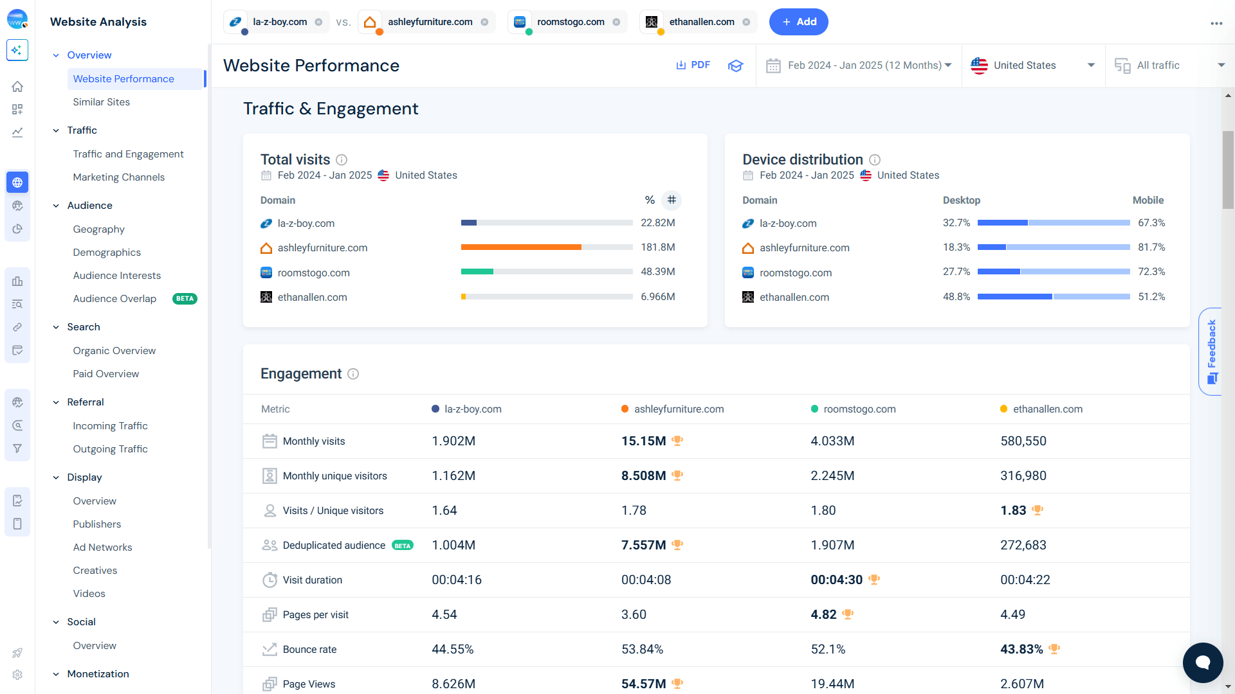Open the chat support bubble
The height and width of the screenshot is (694, 1235).
click(1203, 663)
